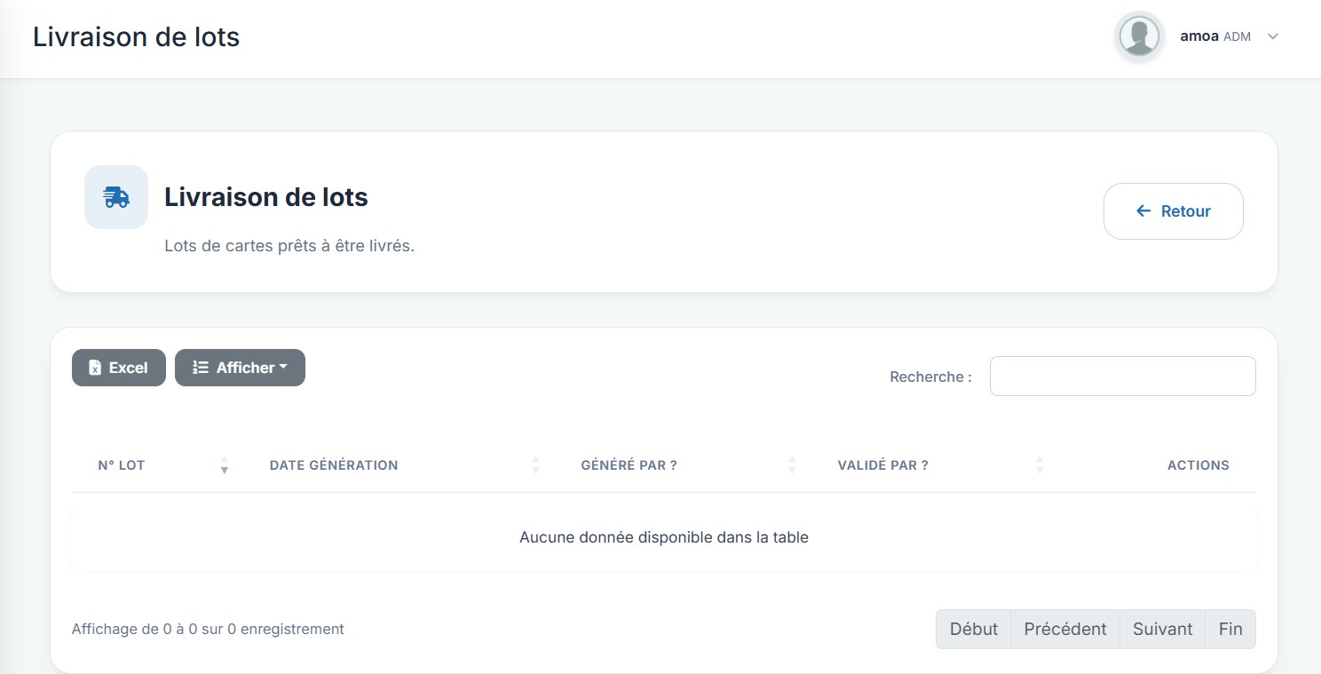This screenshot has height=674, width=1321.
Task: Open the Afficher dropdown
Action: click(240, 368)
